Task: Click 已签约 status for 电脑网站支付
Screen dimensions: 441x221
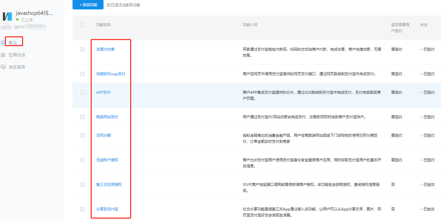Action: (429, 117)
